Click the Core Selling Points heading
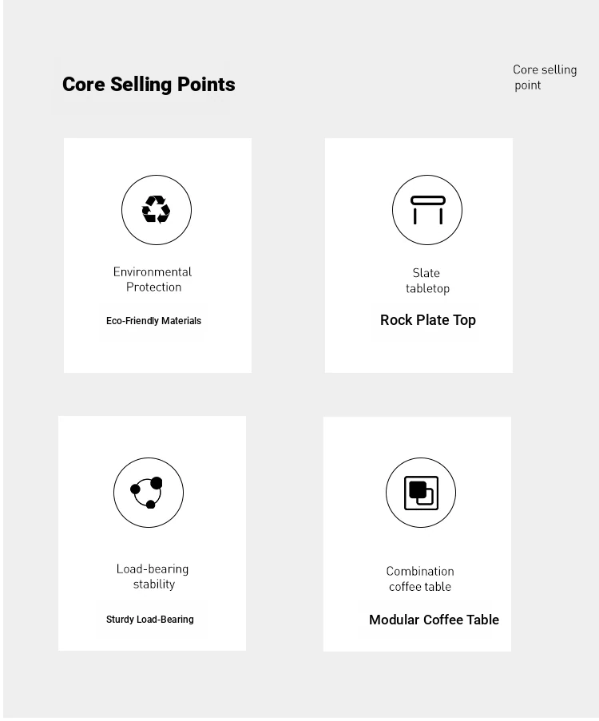Viewport: 599px width, 721px height. 149,85
